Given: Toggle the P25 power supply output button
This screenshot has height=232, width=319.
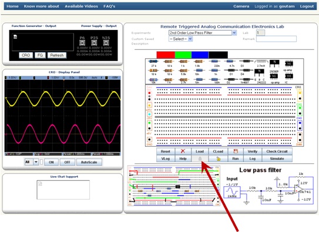Looking at the screenshot, I should click(94, 43).
